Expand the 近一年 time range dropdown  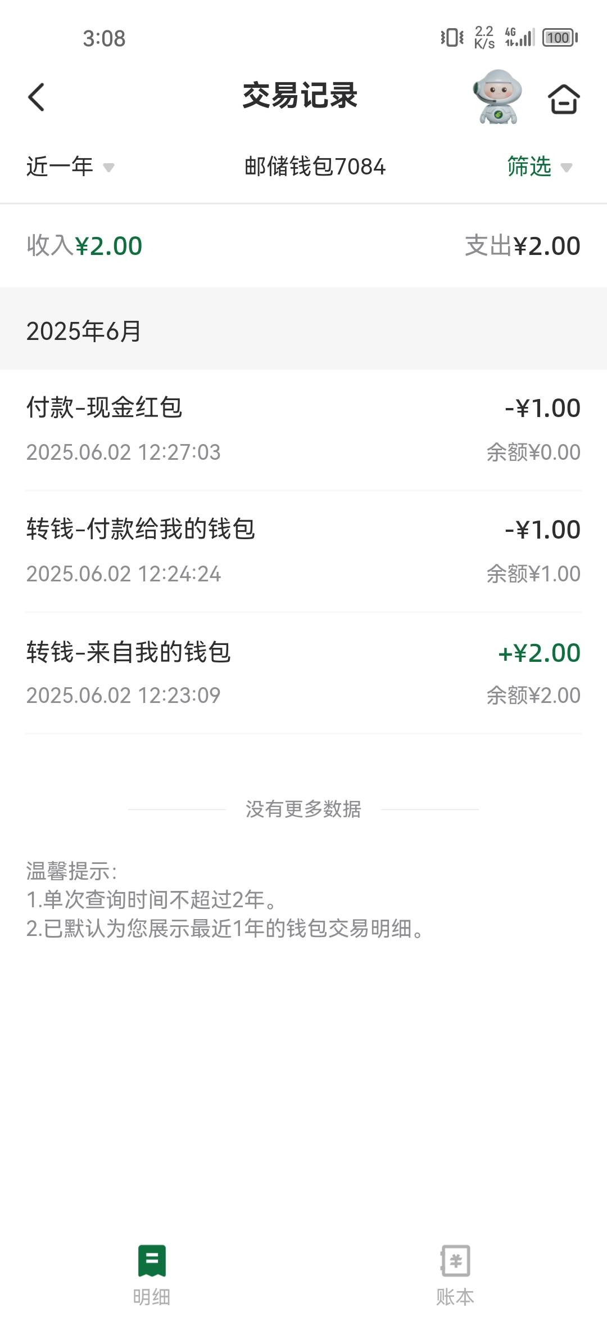(70, 167)
